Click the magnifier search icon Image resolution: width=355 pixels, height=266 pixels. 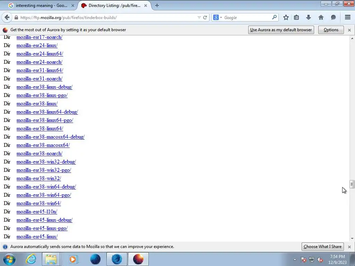(274, 17)
